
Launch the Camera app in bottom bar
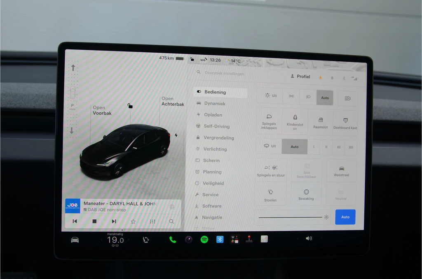(189, 239)
